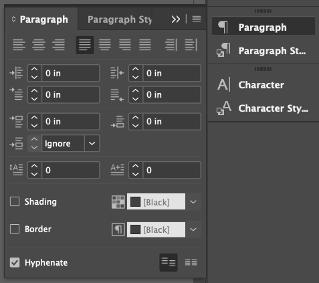The image size is (319, 283).
Task: Decrease Last Line Indent with stepper down
Action: (x=135, y=99)
